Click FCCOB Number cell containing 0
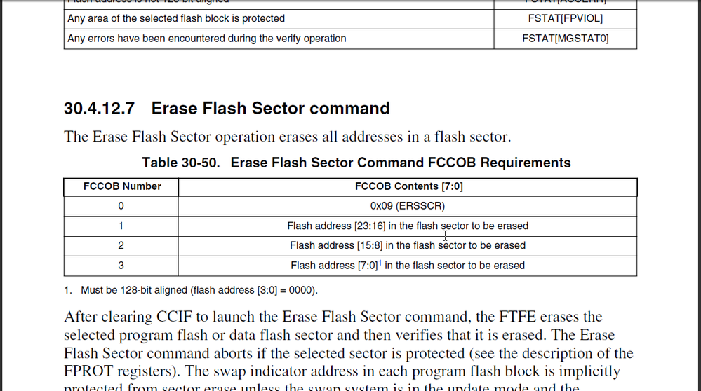 click(x=121, y=206)
